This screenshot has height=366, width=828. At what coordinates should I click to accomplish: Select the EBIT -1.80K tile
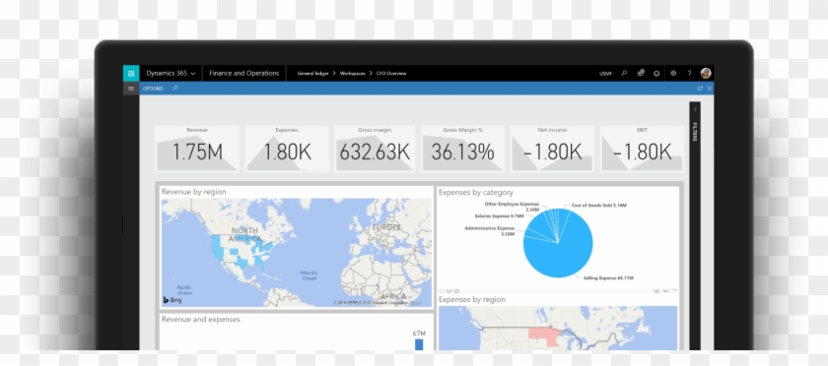(x=642, y=149)
